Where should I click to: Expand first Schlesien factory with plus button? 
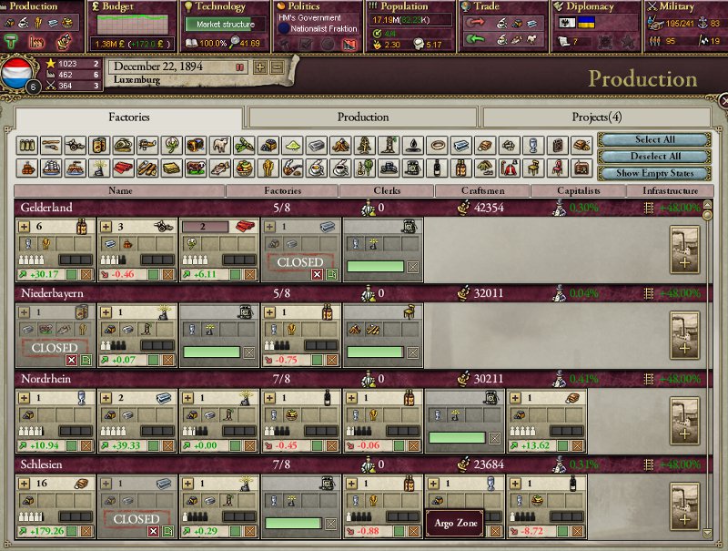click(25, 483)
